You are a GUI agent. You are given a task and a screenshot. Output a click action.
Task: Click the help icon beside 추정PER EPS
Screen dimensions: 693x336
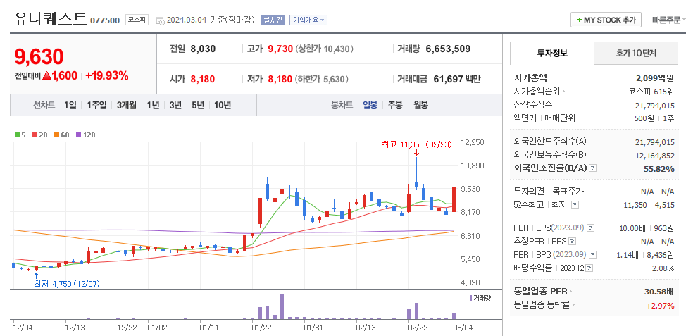pyautogui.click(x=573, y=242)
